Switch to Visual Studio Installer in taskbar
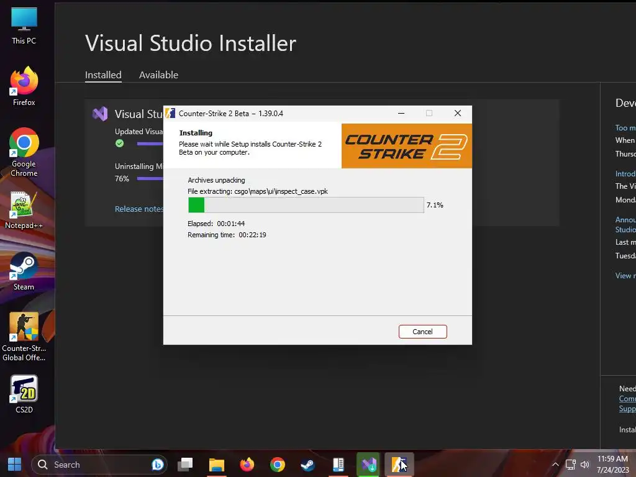Screen dimensions: 636x477 [369, 465]
